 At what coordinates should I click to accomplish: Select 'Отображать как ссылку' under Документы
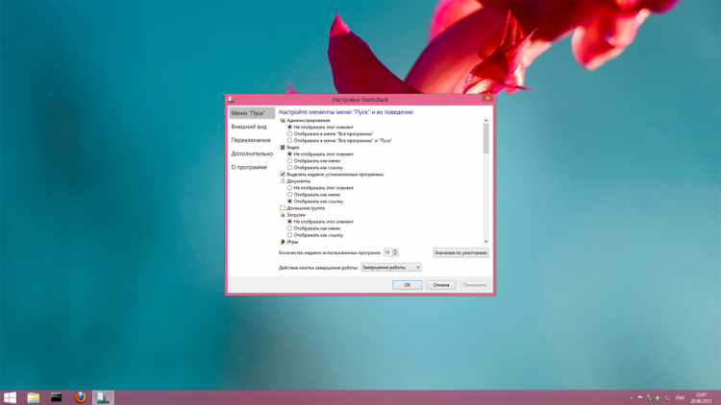click(289, 202)
